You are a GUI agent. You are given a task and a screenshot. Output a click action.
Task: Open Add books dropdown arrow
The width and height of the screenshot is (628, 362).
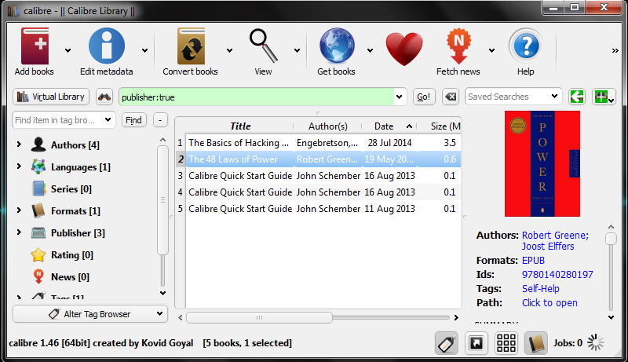68,50
